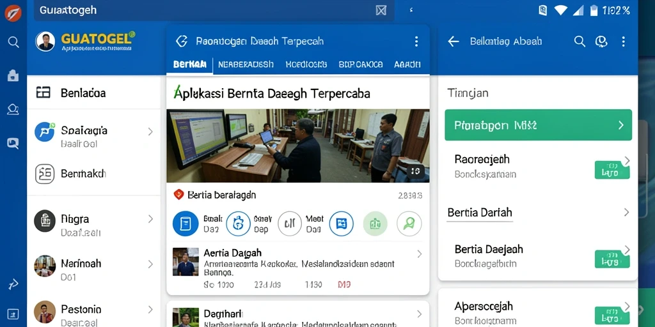Switch to the HOEDIOSKS tab
The image size is (655, 327).
306,65
